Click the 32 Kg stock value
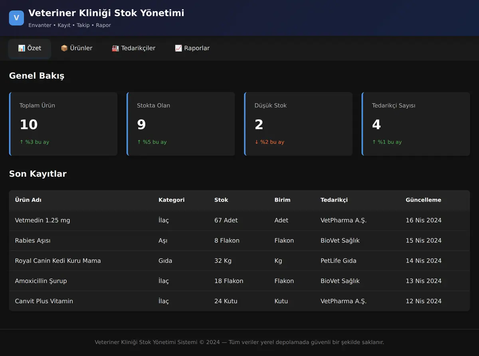This screenshot has width=479, height=356. click(223, 261)
